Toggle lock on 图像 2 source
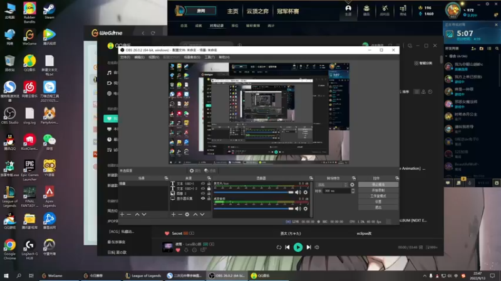Screen dimensions: 501x281 tap(209, 194)
